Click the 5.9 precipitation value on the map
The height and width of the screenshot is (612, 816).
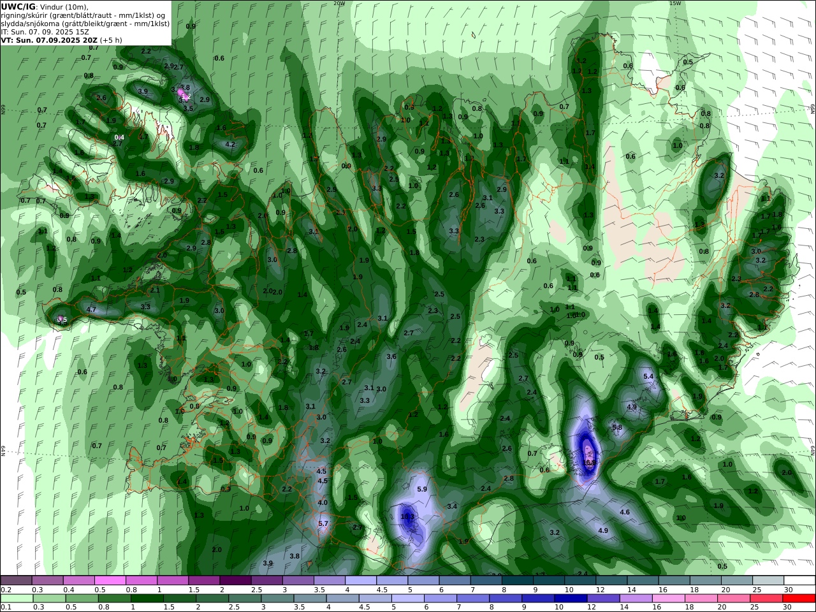pyautogui.click(x=422, y=489)
